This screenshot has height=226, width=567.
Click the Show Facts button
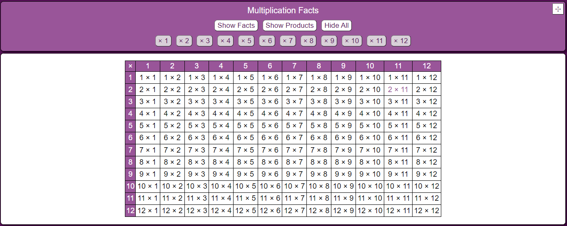236,25
